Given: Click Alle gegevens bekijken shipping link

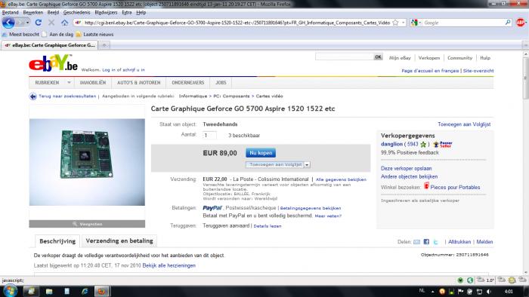Looking at the screenshot, I should click(x=341, y=179).
